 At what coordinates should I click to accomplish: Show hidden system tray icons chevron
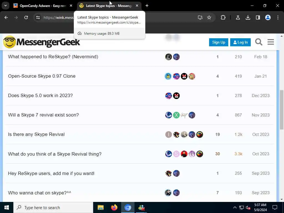tap(235, 207)
